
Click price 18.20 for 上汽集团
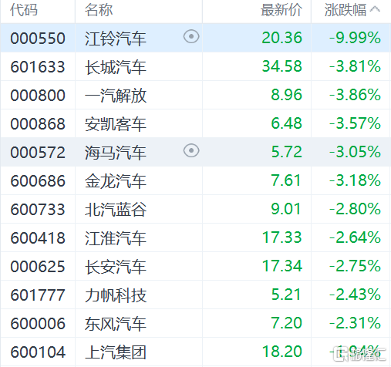coord(282,352)
